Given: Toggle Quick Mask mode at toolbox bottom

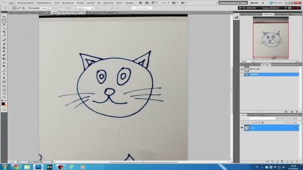Looking at the screenshot, I should (x=4, y=109).
